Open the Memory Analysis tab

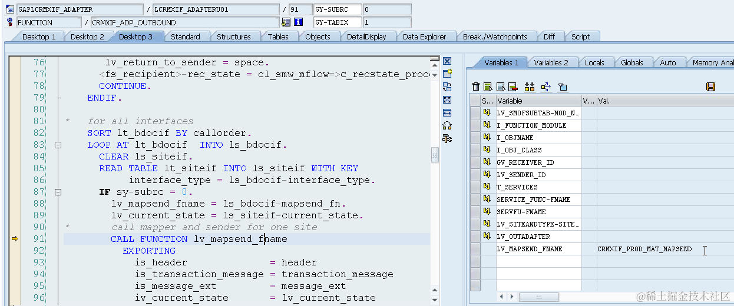coord(712,62)
